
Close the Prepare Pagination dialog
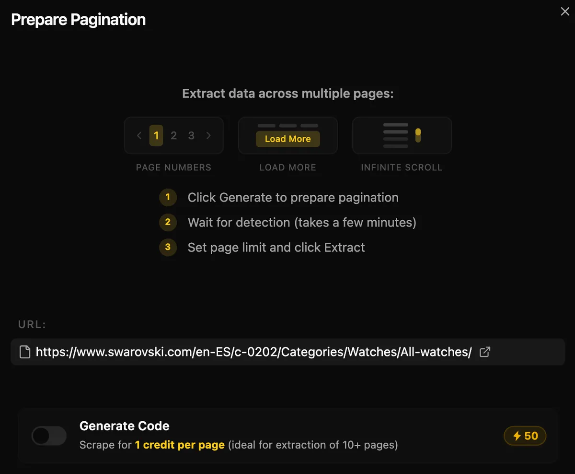pyautogui.click(x=565, y=12)
